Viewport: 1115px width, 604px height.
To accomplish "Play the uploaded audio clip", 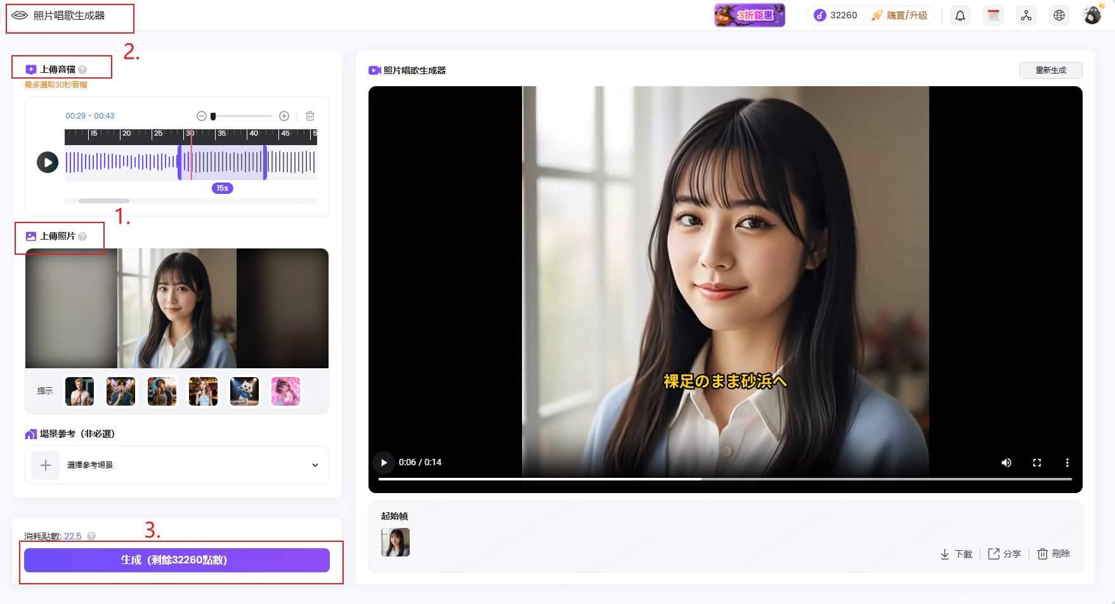I will (48, 162).
